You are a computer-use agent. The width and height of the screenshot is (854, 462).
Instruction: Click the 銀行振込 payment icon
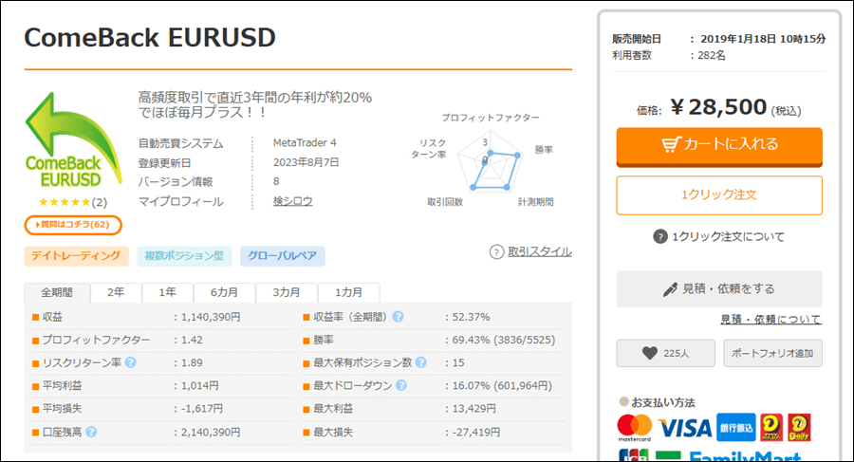(x=735, y=428)
